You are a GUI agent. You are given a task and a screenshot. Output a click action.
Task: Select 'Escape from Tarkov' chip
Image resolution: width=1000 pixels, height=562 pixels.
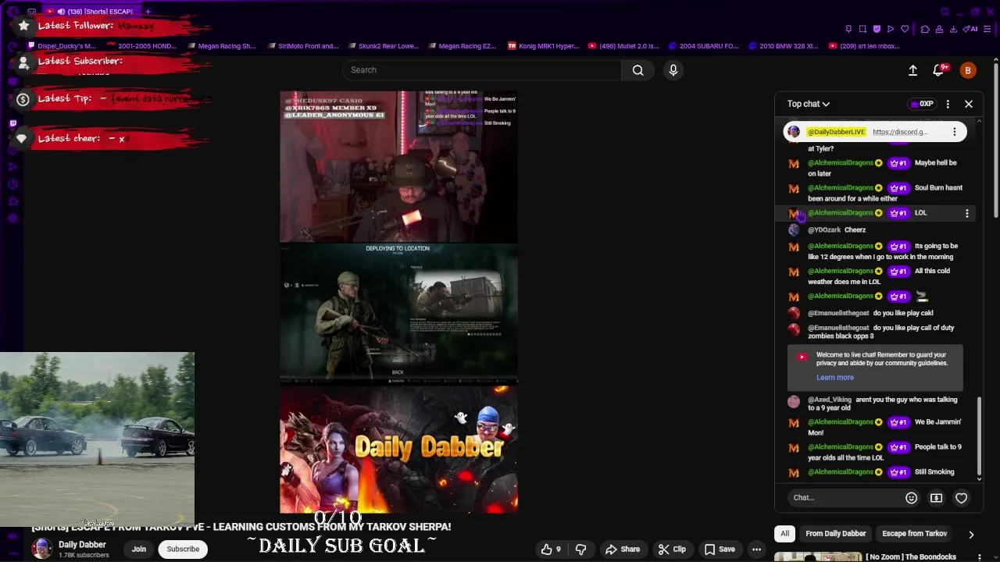914,534
